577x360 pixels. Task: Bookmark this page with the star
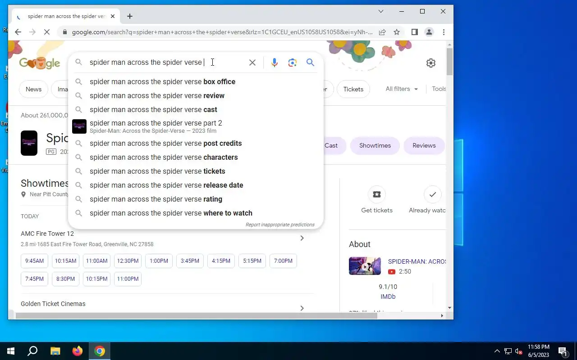click(x=397, y=32)
